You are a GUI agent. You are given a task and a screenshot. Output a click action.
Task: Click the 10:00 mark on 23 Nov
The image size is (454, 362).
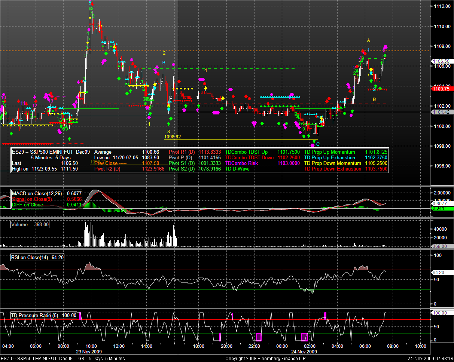point(91,346)
